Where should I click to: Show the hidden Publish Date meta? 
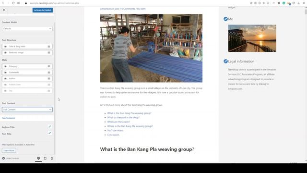point(5,85)
